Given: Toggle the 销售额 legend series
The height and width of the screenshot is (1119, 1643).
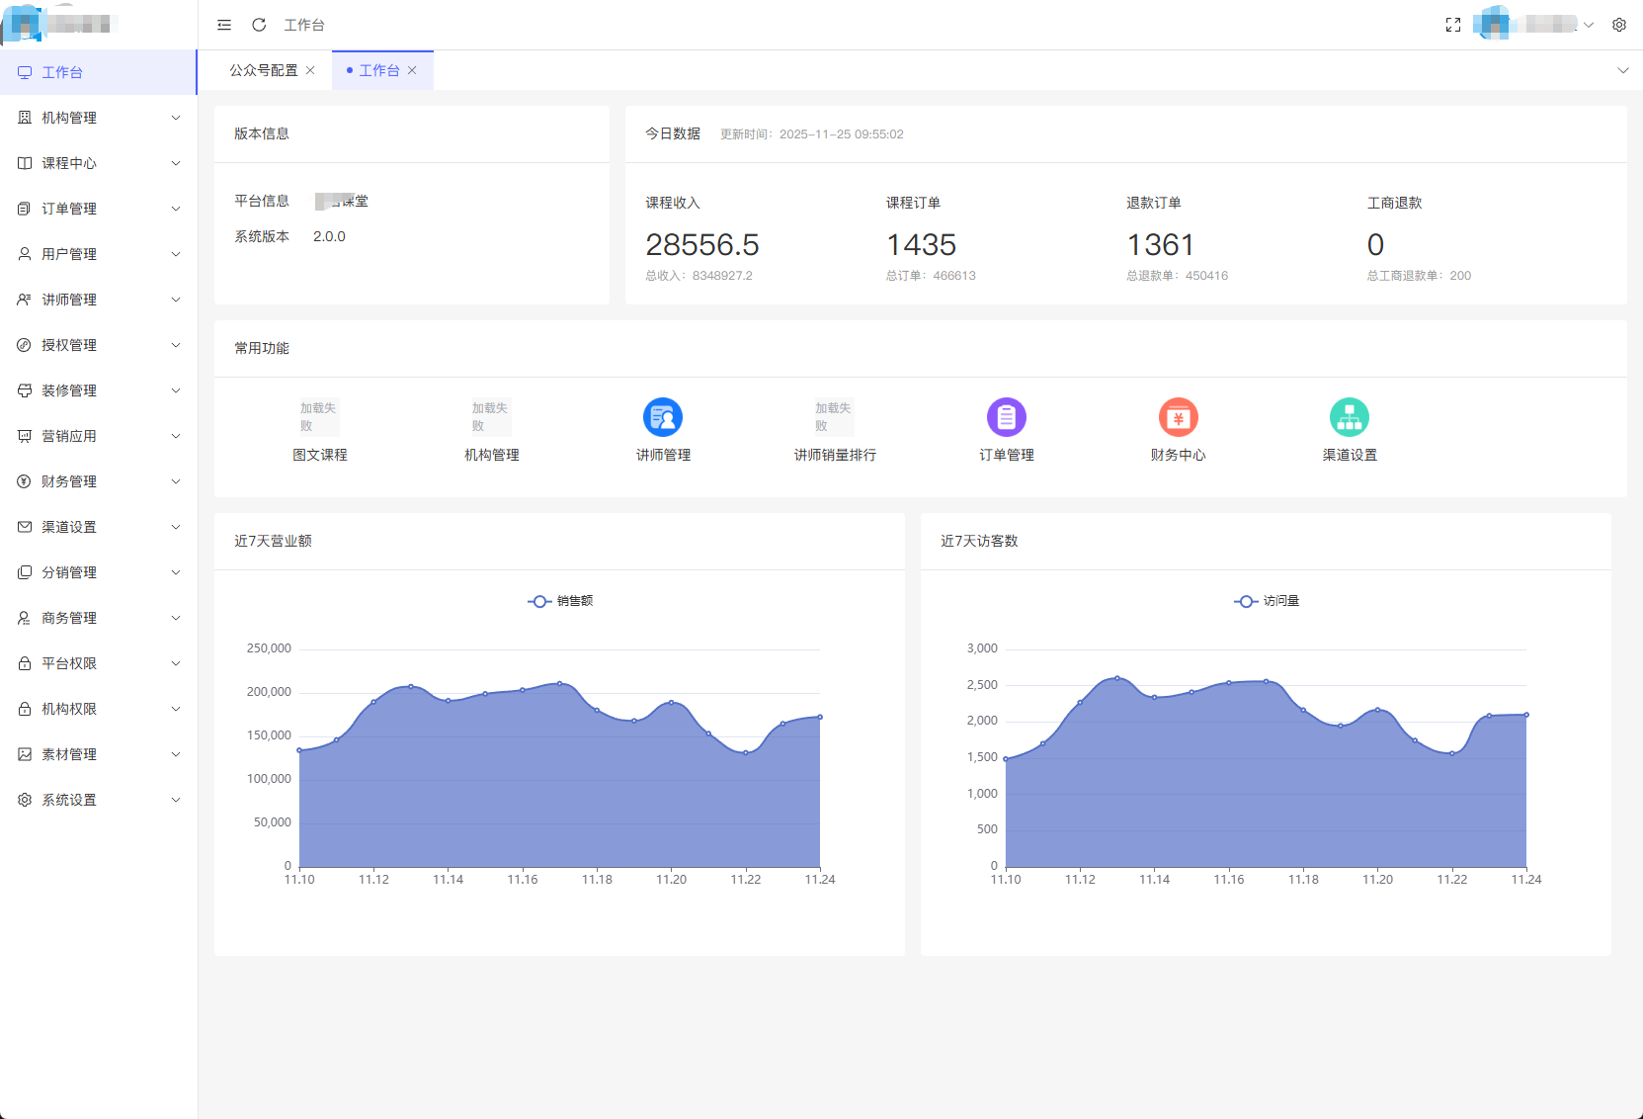Looking at the screenshot, I should click(x=560, y=601).
